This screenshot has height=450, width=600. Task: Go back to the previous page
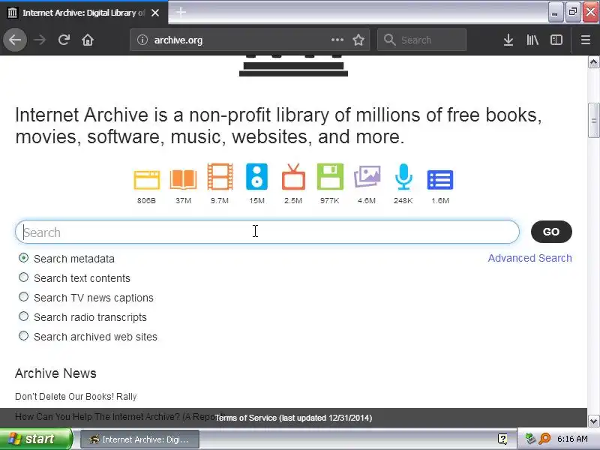(15, 40)
